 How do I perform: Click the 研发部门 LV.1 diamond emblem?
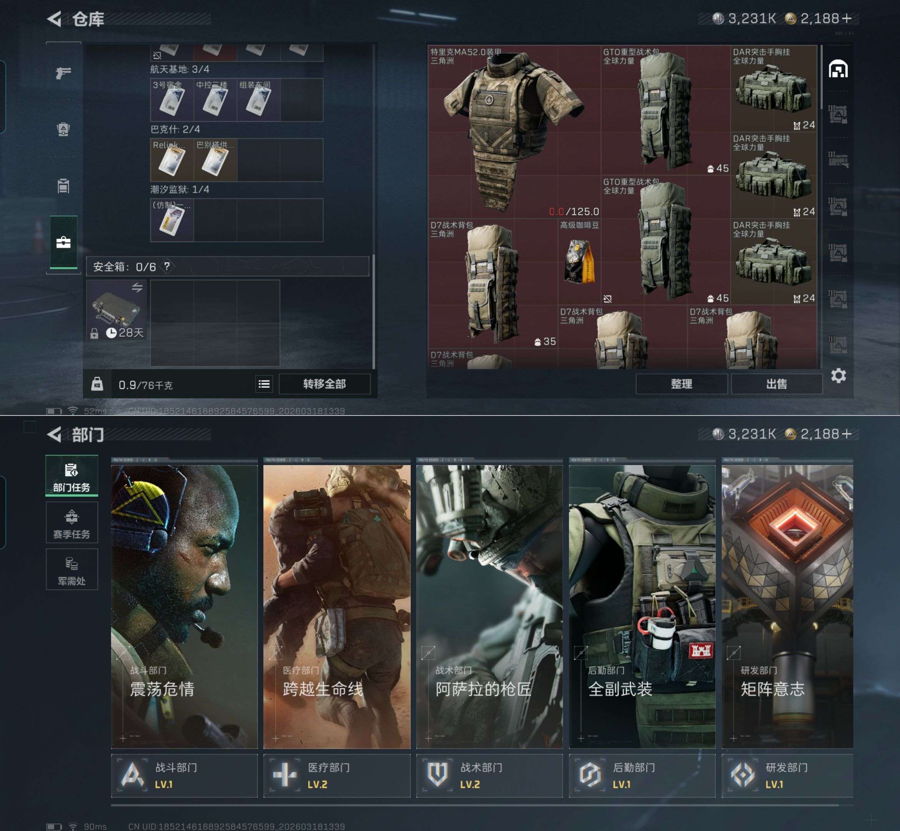pos(743,776)
